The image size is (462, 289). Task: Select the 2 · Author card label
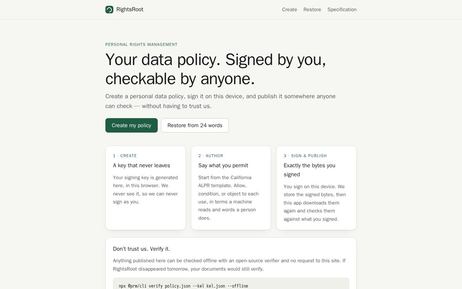click(211, 156)
